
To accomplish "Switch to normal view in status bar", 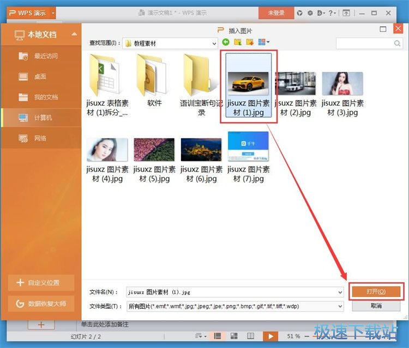I will pos(217,336).
